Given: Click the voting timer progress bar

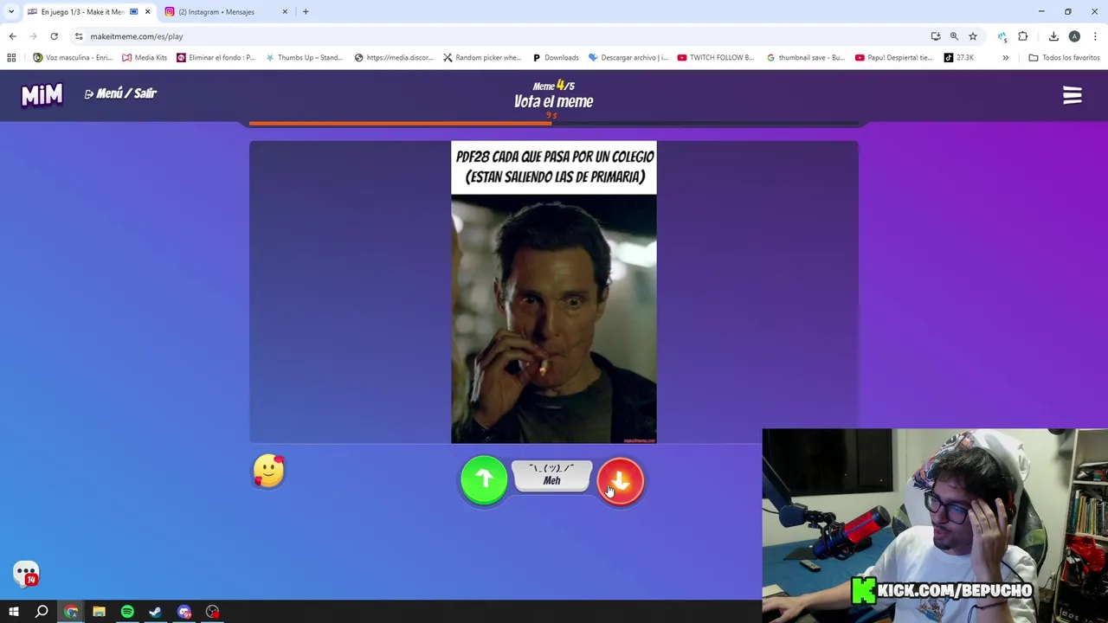Looking at the screenshot, I should pyautogui.click(x=554, y=124).
